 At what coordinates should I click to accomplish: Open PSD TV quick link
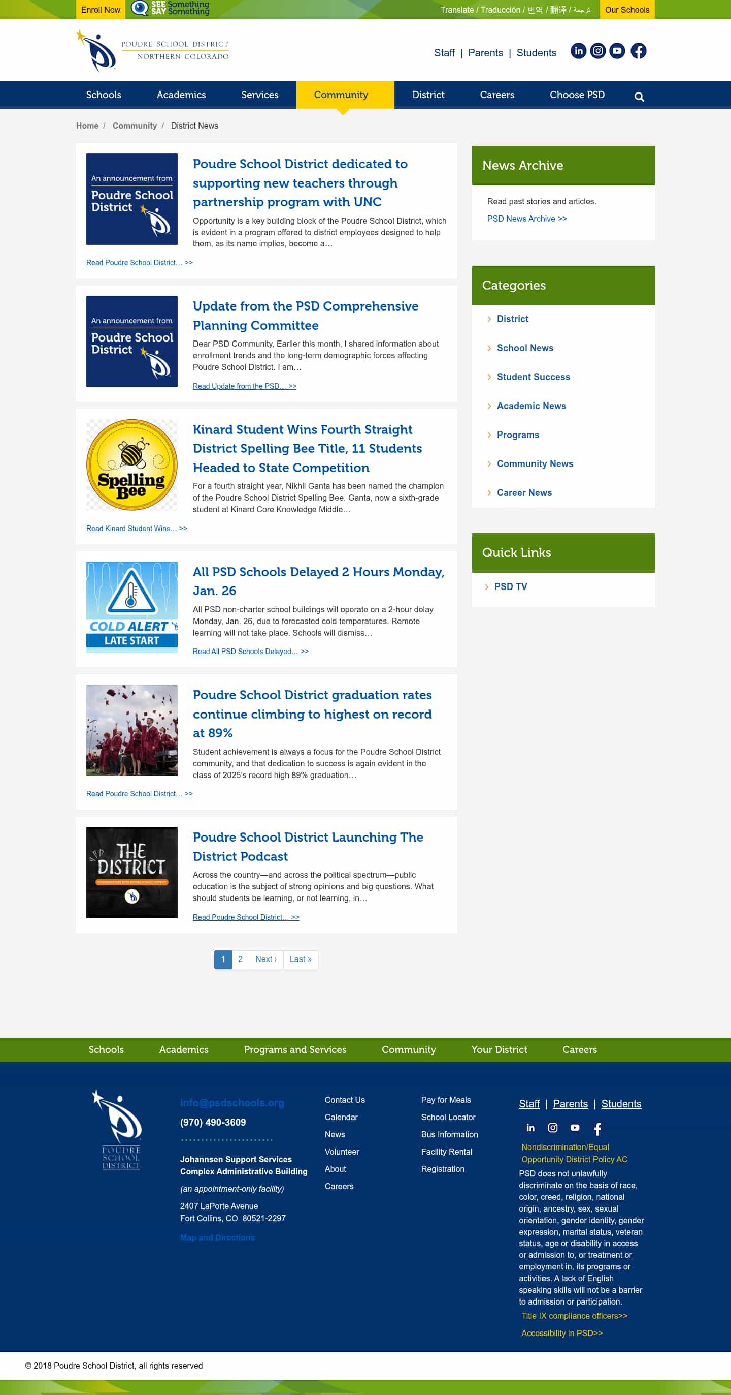click(x=510, y=586)
